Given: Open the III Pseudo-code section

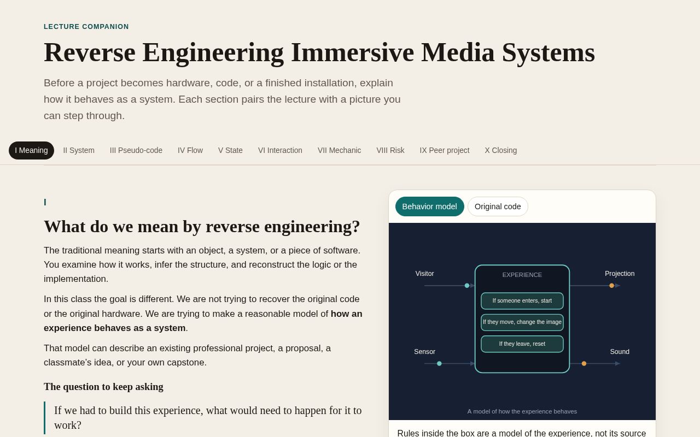Looking at the screenshot, I should pos(136,150).
